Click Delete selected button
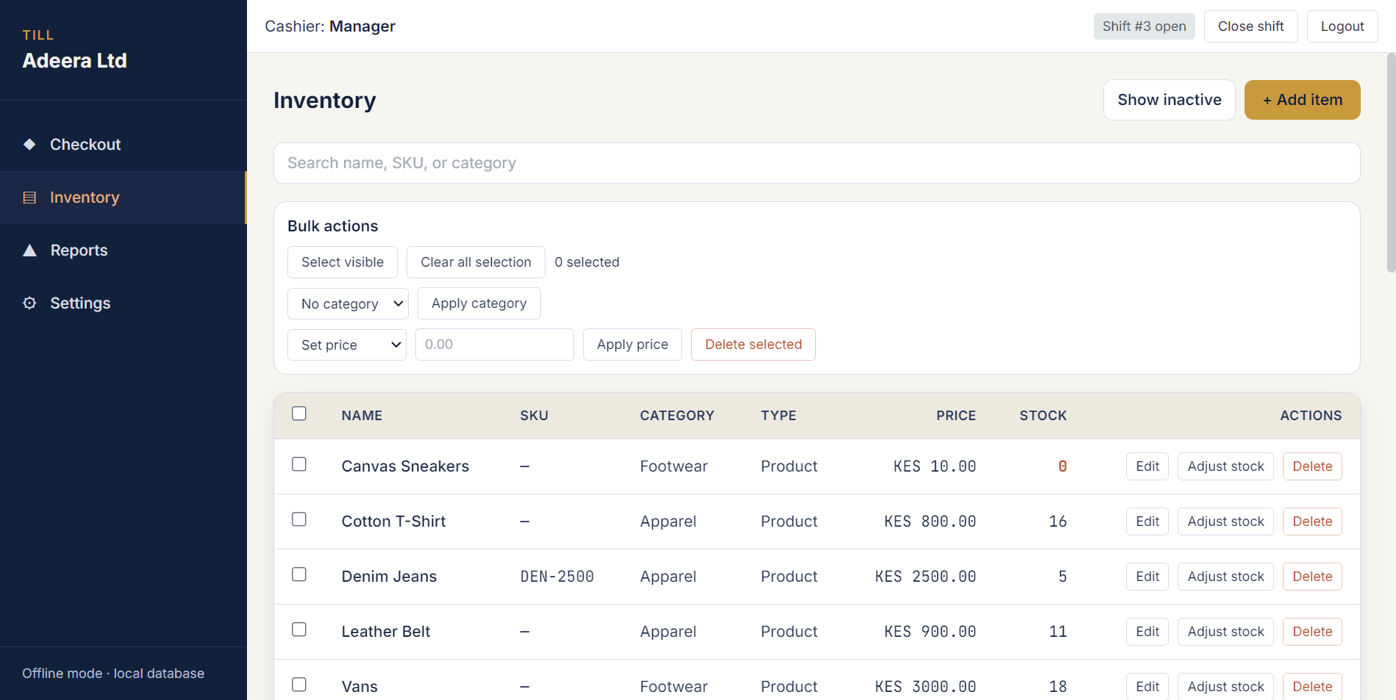 click(753, 344)
